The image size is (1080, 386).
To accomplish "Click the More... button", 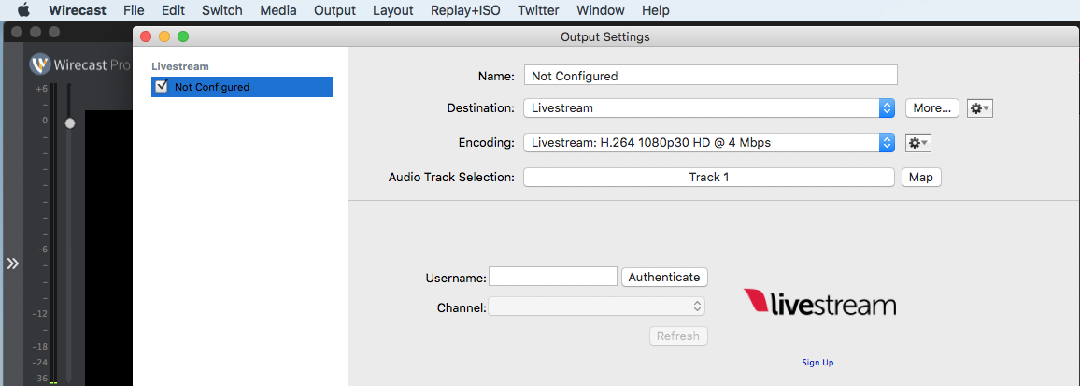I will click(931, 108).
